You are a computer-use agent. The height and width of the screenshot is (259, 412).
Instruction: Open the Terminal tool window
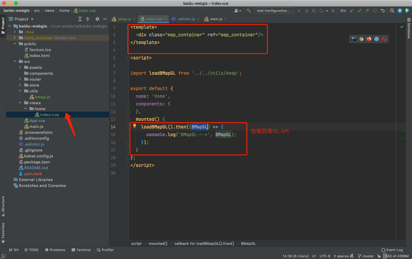(81, 250)
